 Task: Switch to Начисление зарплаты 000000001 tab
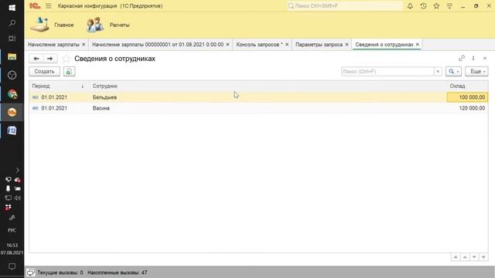coord(158,45)
